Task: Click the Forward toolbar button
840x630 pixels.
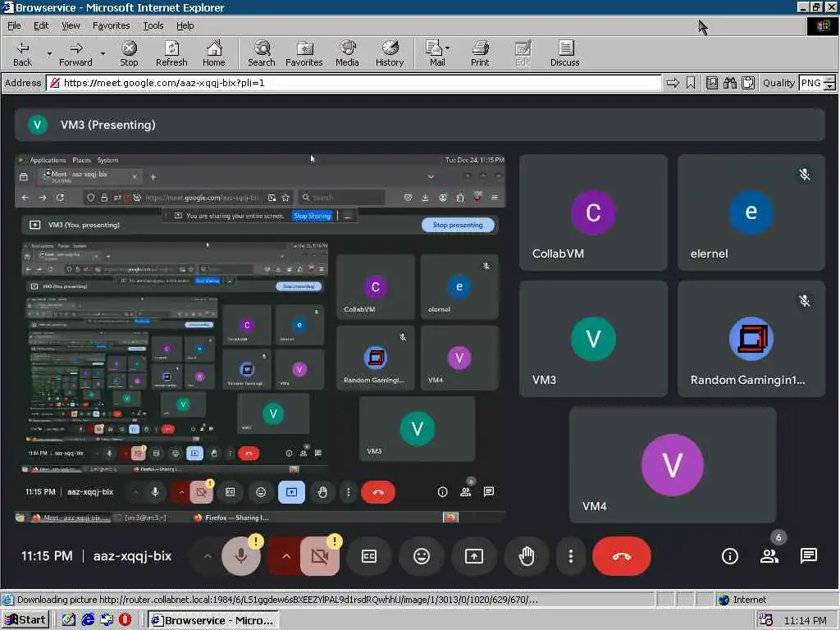Action: [x=75, y=53]
